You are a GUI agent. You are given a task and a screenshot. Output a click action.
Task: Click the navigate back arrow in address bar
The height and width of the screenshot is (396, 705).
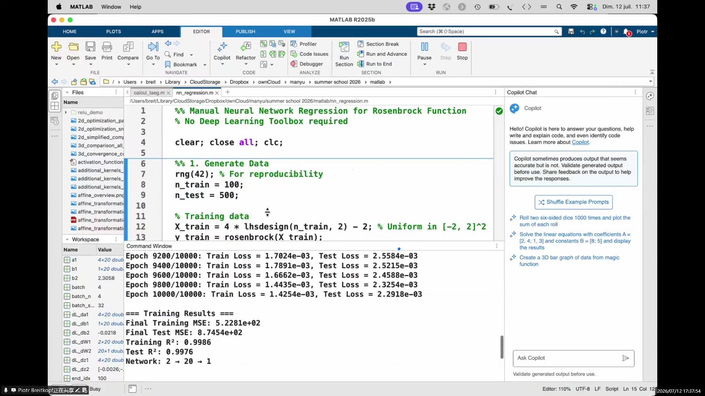pos(55,82)
